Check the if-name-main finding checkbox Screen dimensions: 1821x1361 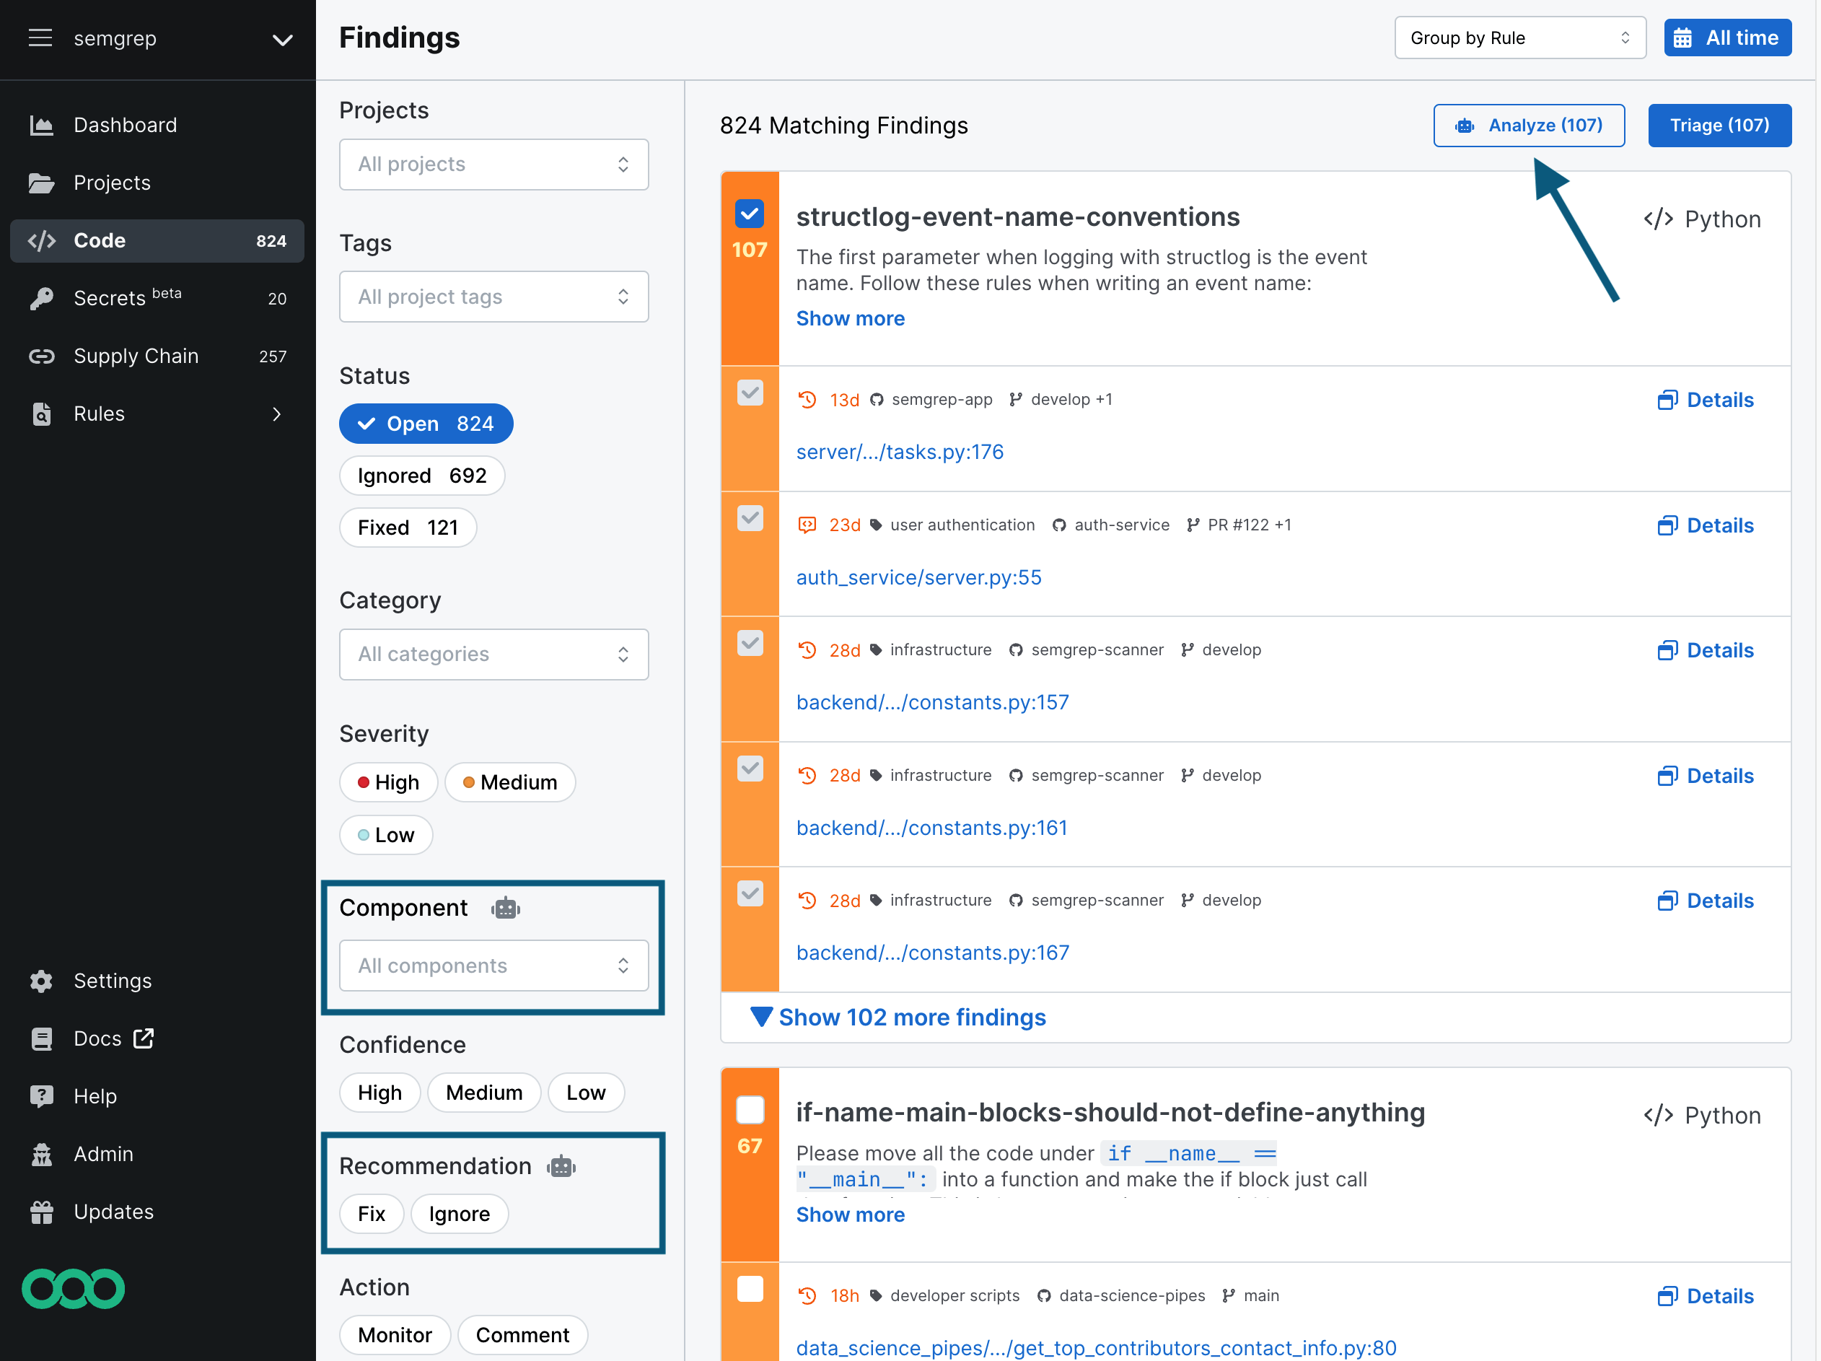749,1110
